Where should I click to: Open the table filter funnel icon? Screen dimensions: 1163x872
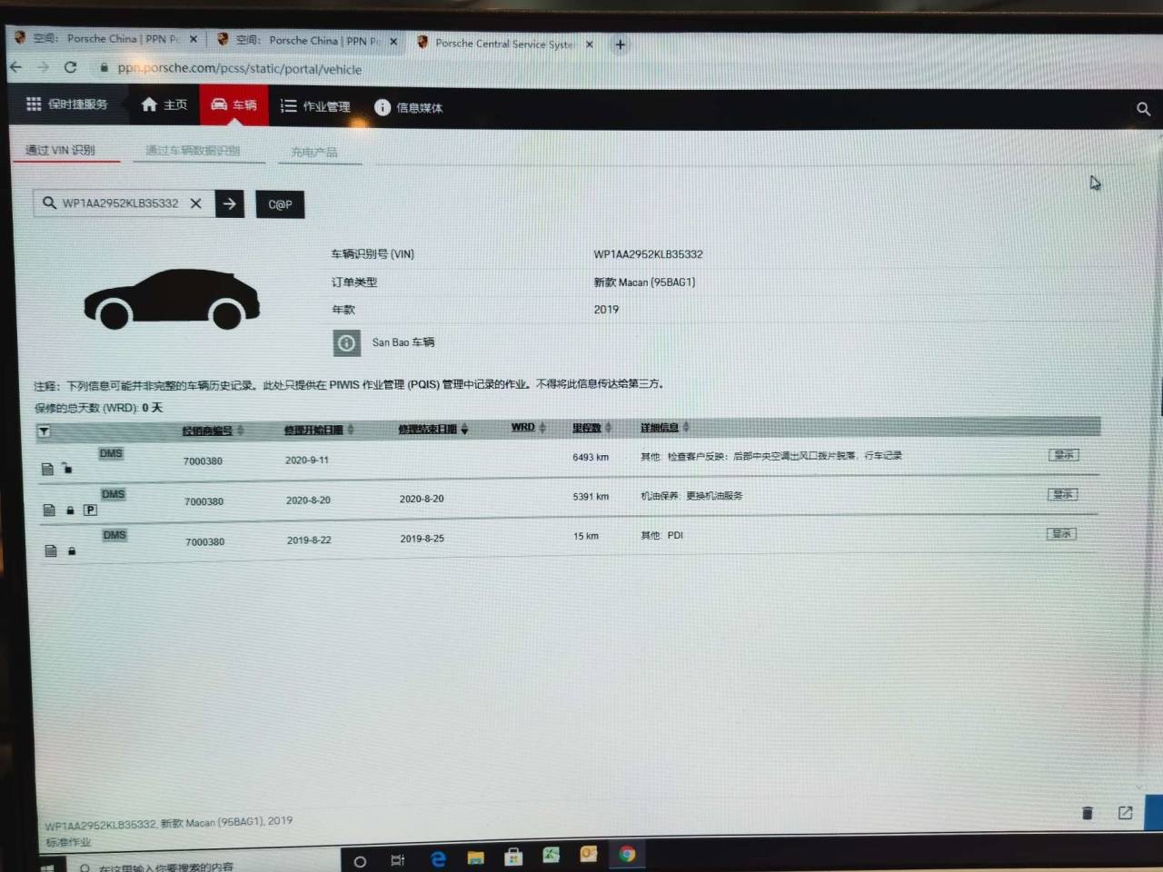click(x=44, y=431)
